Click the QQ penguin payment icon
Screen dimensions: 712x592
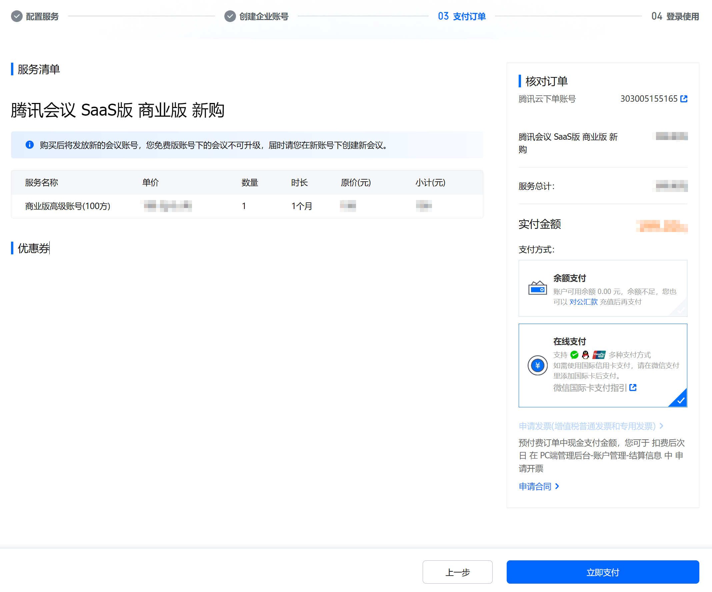586,355
